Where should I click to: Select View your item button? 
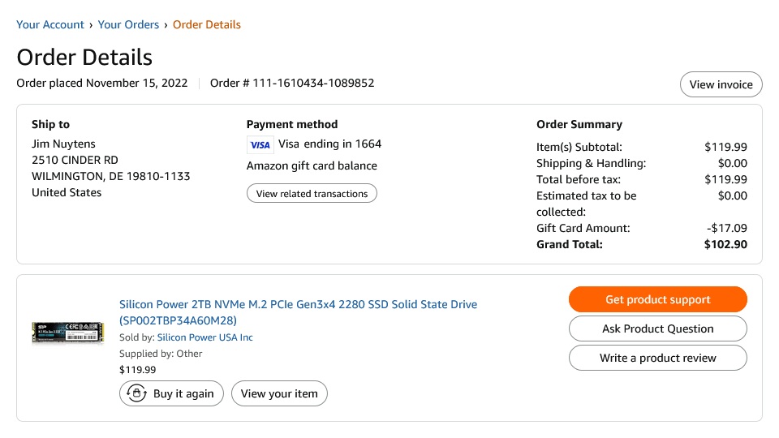tap(279, 393)
